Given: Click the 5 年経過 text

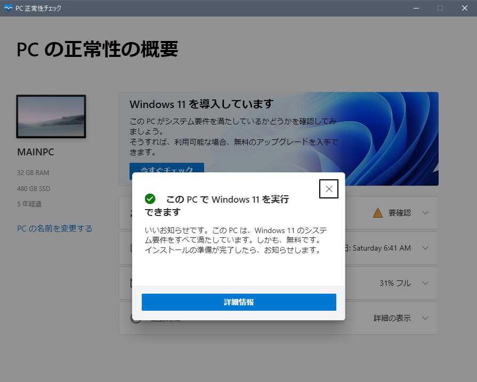Looking at the screenshot, I should point(29,204).
